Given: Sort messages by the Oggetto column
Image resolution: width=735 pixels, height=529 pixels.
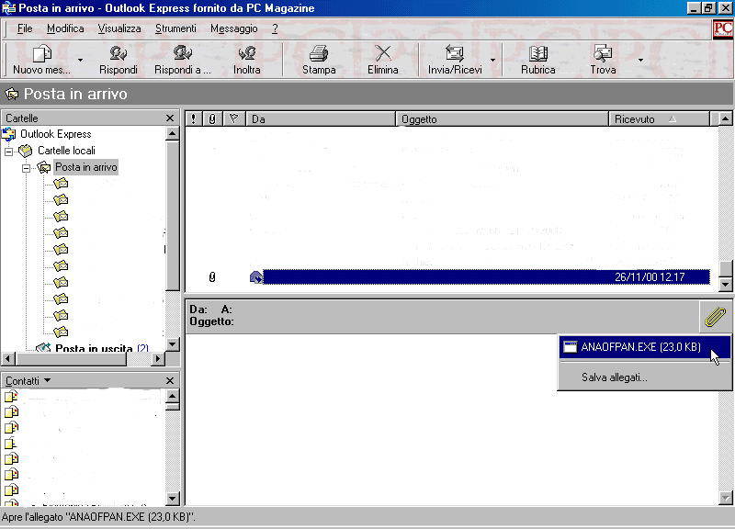Looking at the screenshot, I should 502,119.
